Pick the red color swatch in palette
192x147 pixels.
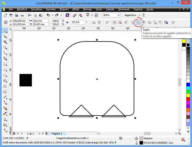pos(188,99)
